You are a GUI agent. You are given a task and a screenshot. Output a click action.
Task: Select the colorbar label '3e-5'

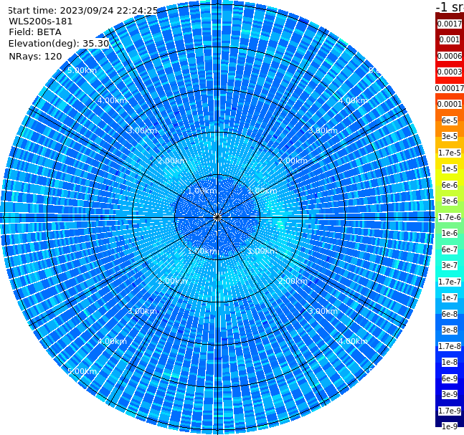450,136
